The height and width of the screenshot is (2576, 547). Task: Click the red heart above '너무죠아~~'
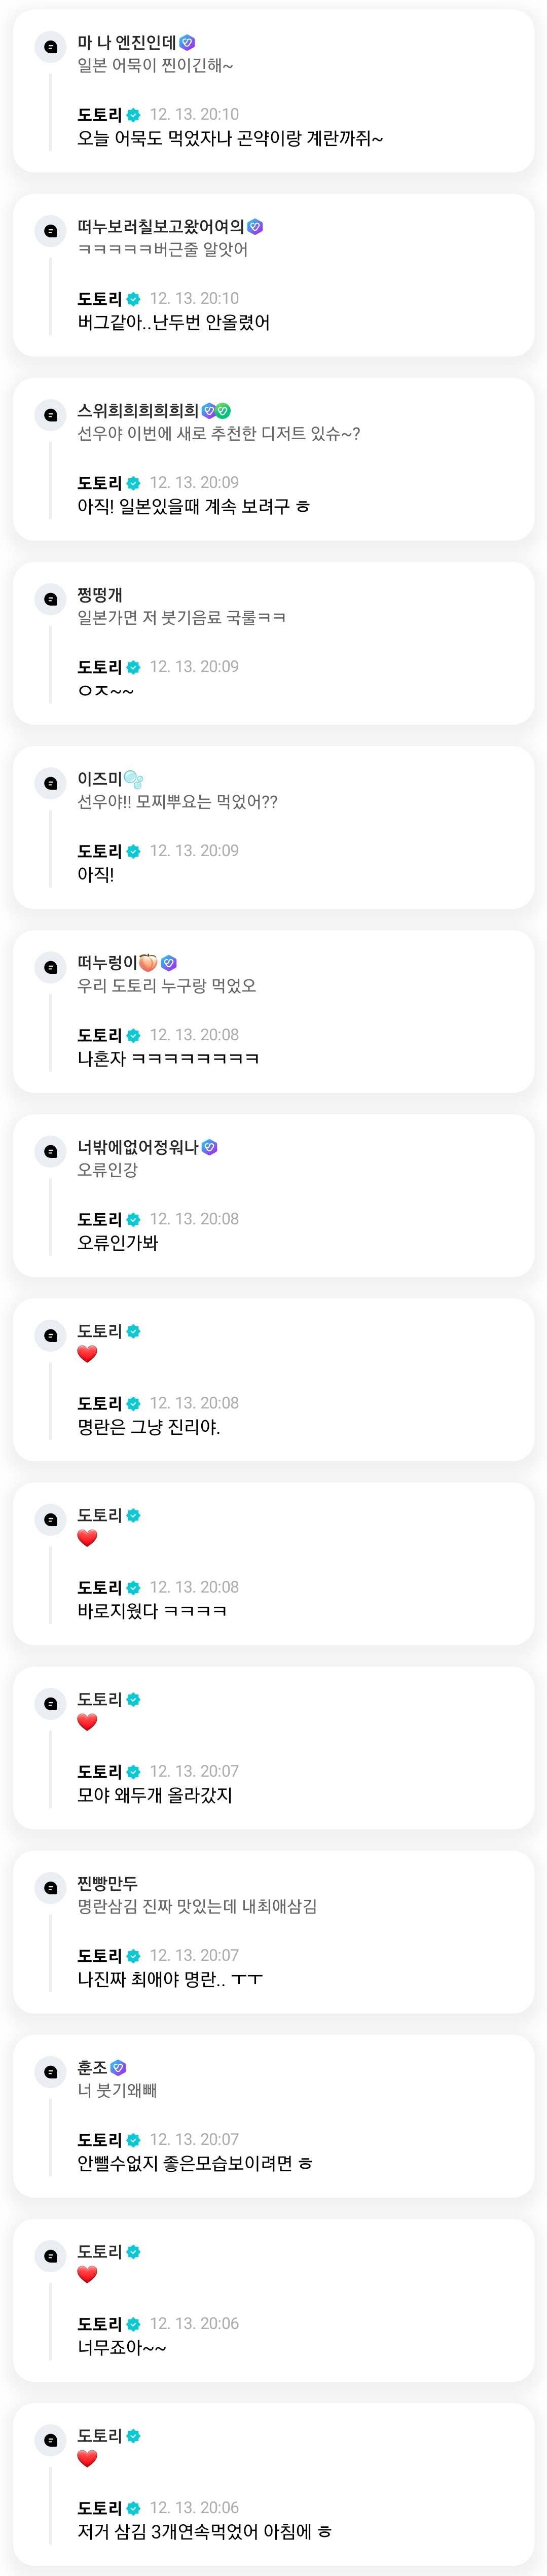click(x=87, y=2274)
